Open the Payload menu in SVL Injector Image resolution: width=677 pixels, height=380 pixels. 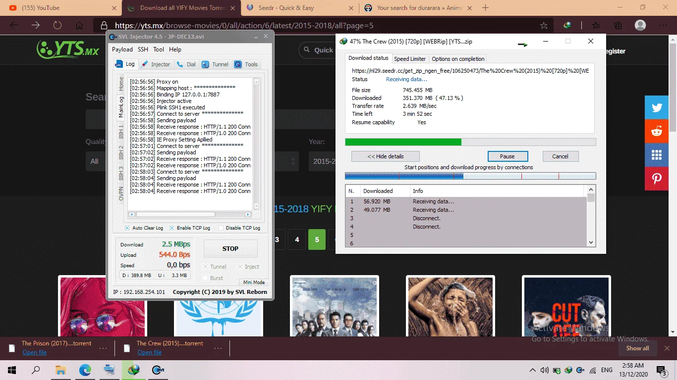[x=122, y=49]
